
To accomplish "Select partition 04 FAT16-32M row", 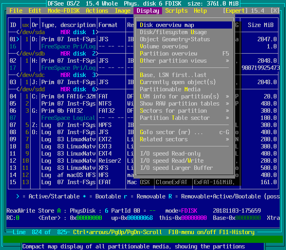I will click(x=68, y=96).
